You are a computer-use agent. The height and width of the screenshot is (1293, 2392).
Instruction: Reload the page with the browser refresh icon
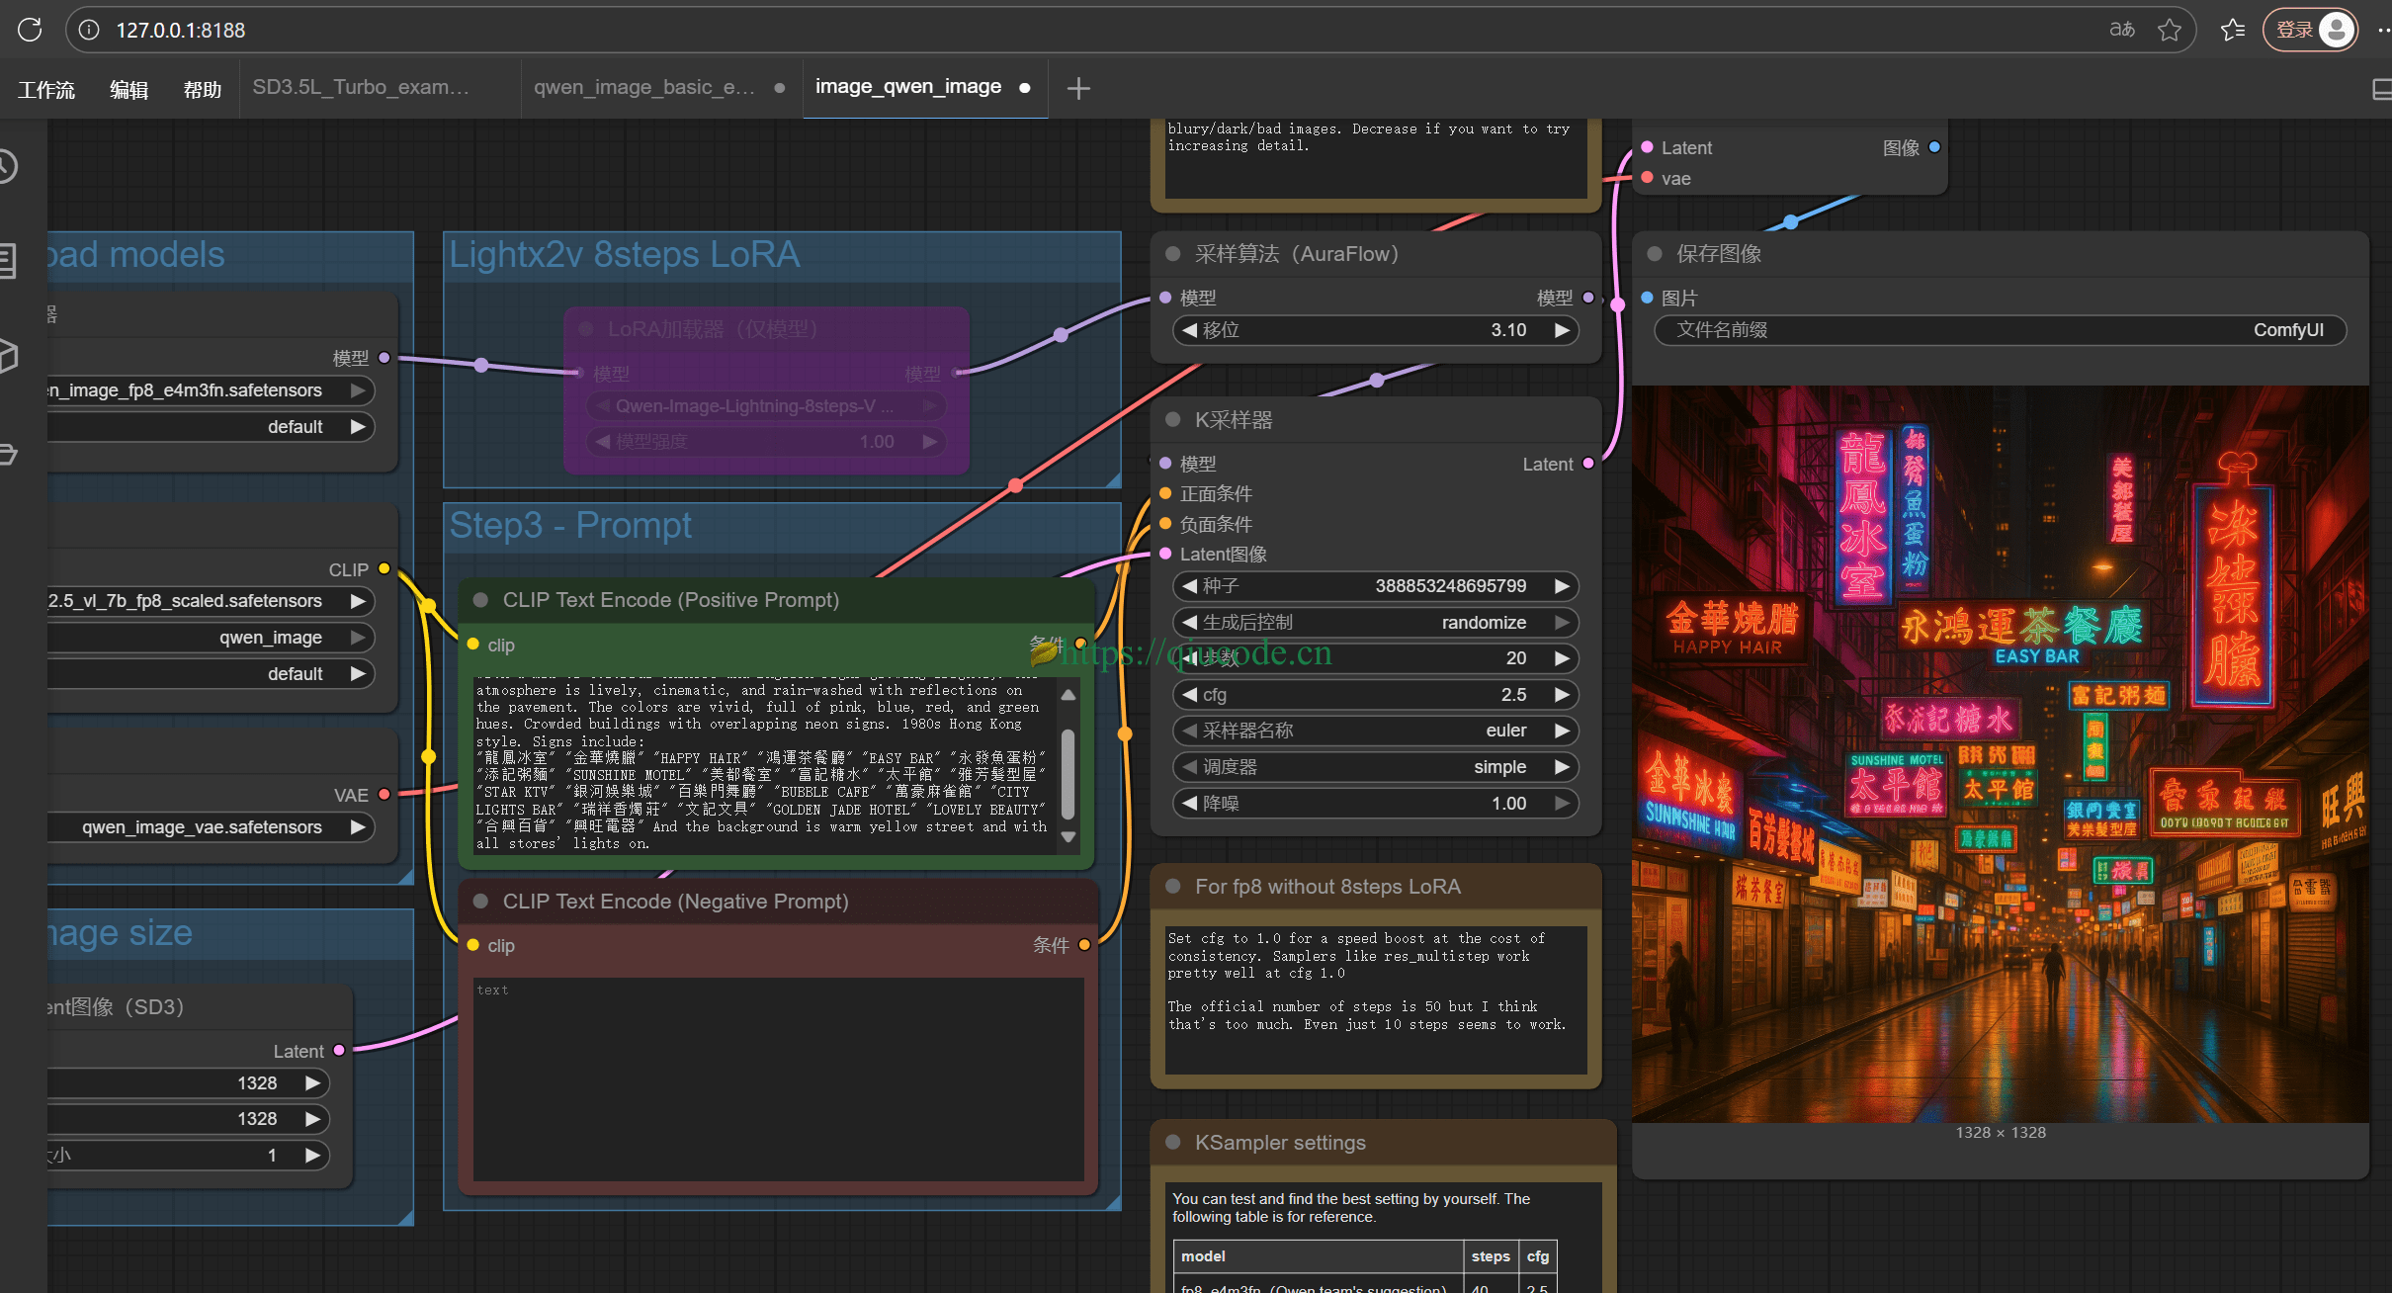[30, 30]
